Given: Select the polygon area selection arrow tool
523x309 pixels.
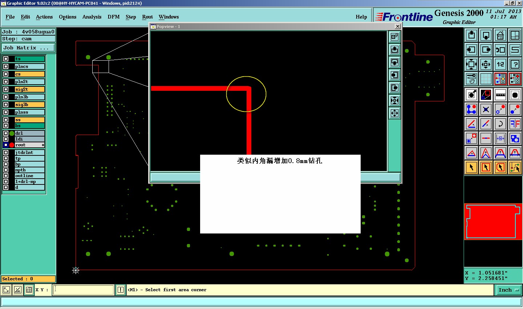Looking at the screenshot, I should point(500,167).
